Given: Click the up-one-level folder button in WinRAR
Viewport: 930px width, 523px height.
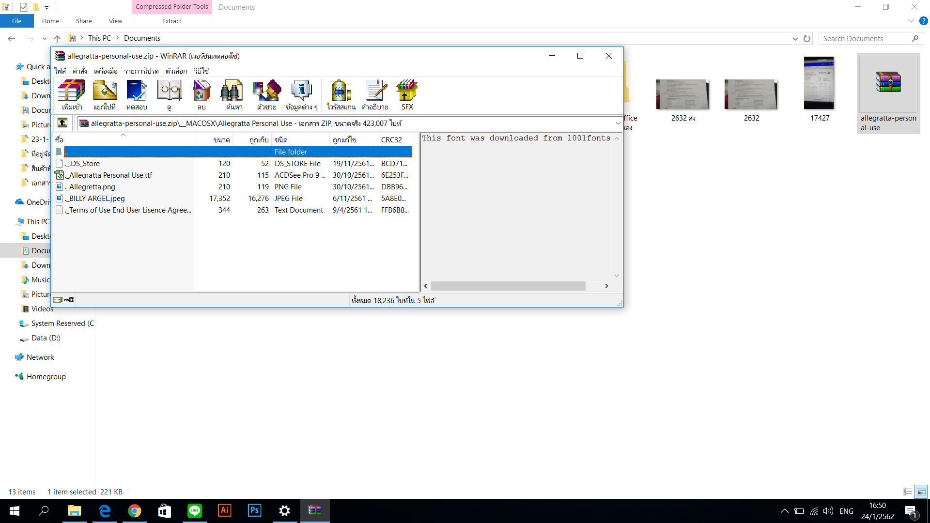Looking at the screenshot, I should click(62, 123).
